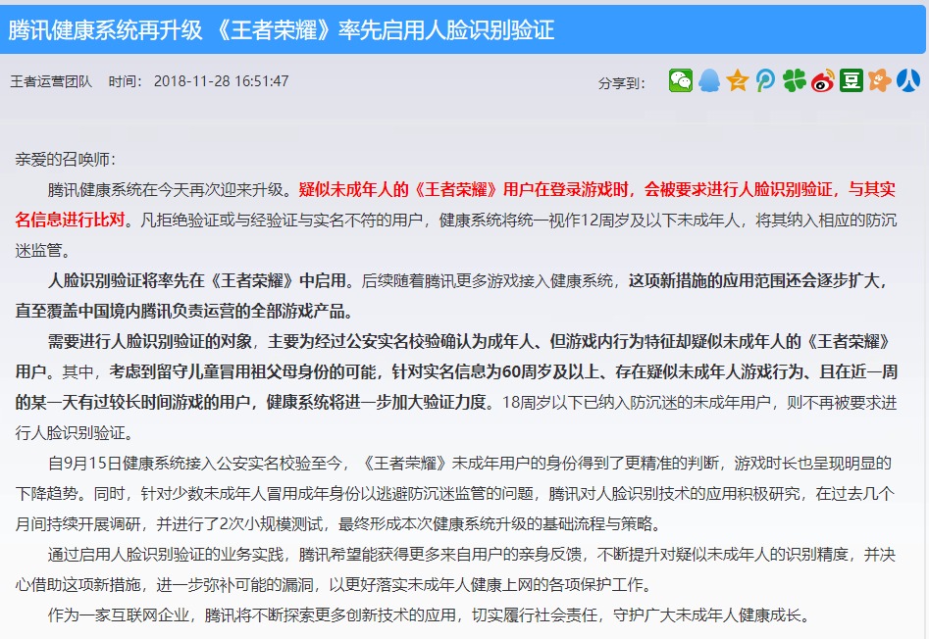
Task: Click the green four-leaf clover share icon
Action: (x=794, y=80)
